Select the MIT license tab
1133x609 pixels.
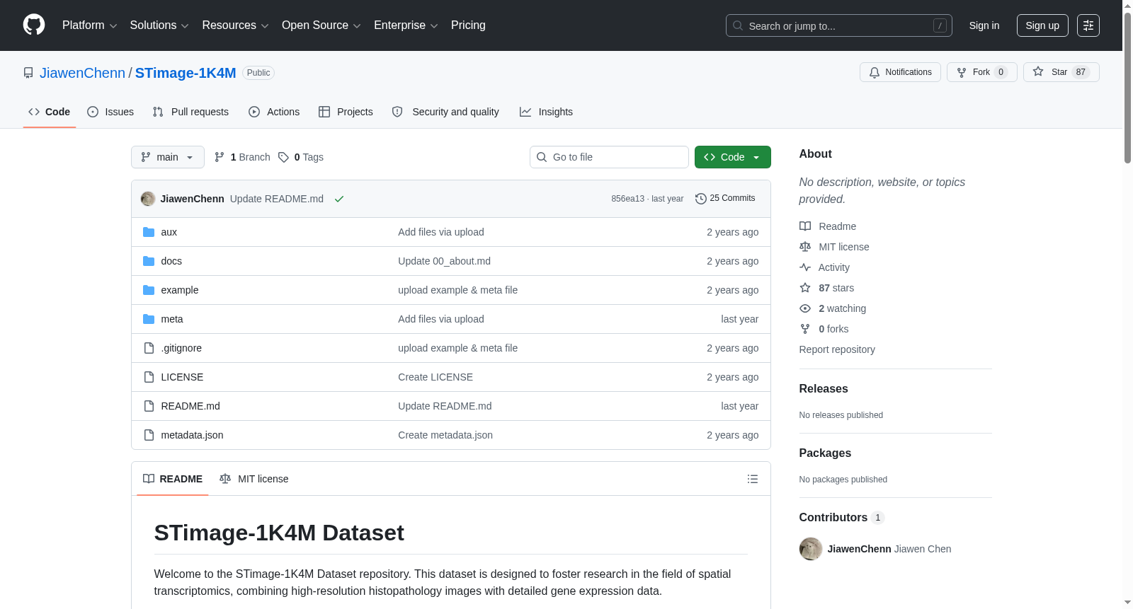coord(254,479)
